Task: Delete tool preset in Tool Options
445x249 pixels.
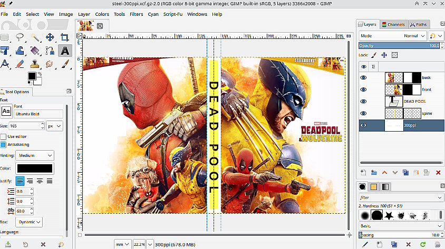Action: pos(43,244)
